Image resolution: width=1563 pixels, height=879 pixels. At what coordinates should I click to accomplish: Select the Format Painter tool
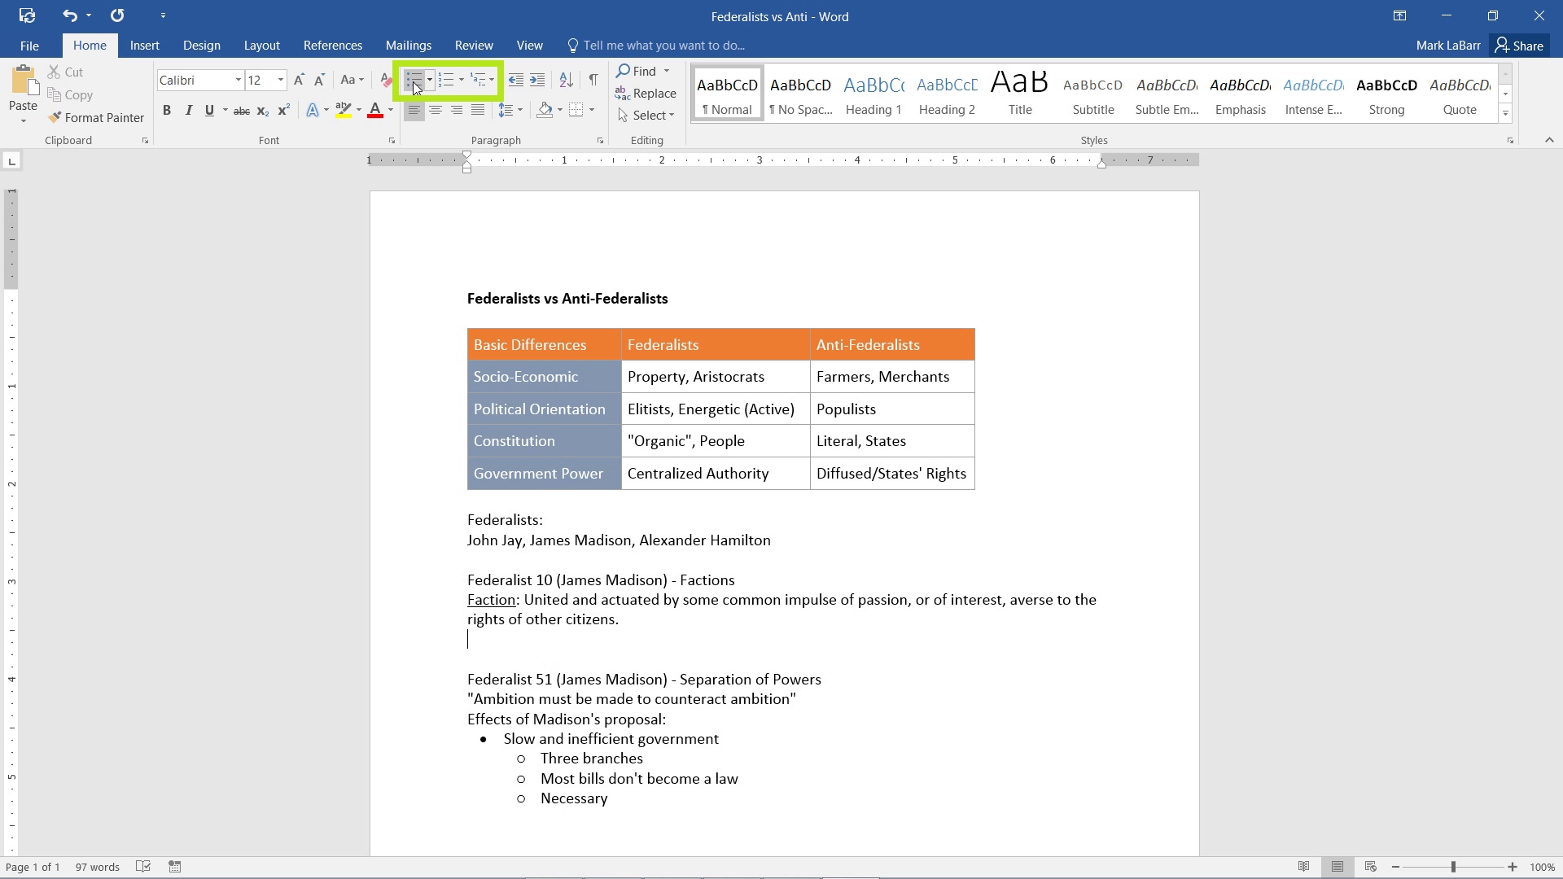[x=96, y=117]
